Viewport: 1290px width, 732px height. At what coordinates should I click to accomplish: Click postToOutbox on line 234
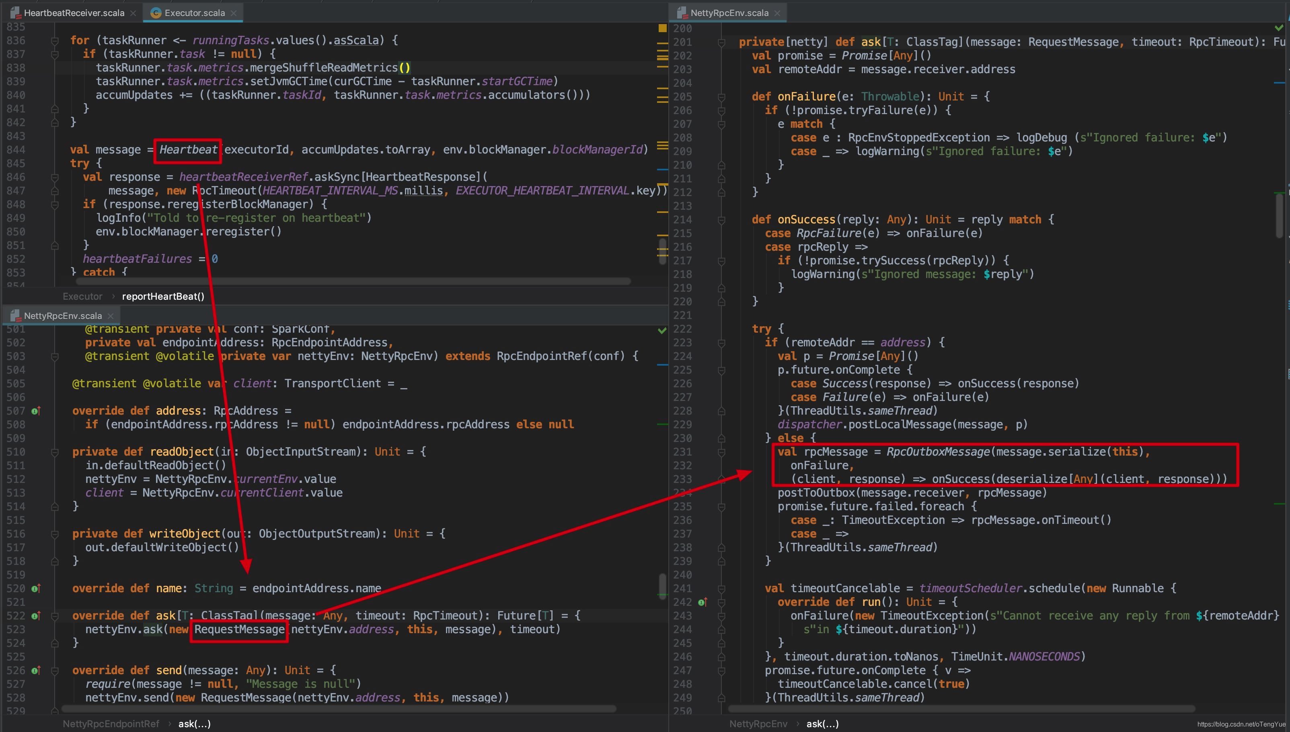(x=816, y=493)
